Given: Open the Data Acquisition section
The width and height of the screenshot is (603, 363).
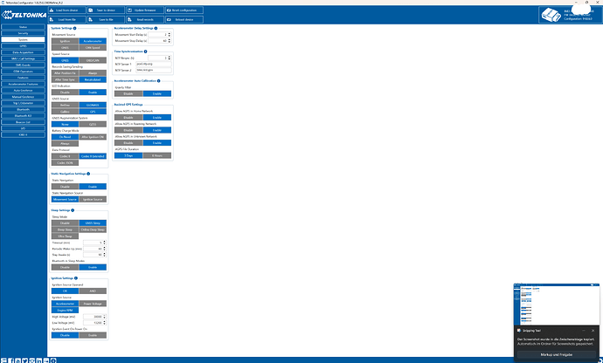Looking at the screenshot, I should [x=23, y=52].
